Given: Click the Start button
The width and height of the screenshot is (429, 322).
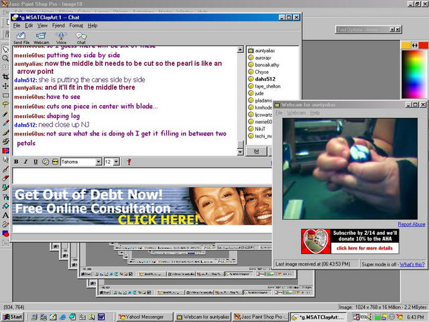Looking at the screenshot, I should [x=13, y=317].
